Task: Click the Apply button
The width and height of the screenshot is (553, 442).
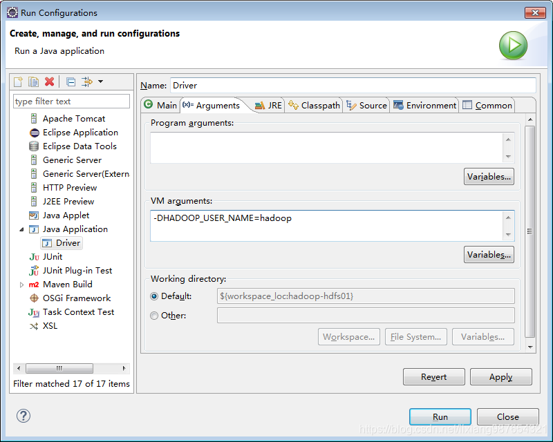Action: point(500,377)
